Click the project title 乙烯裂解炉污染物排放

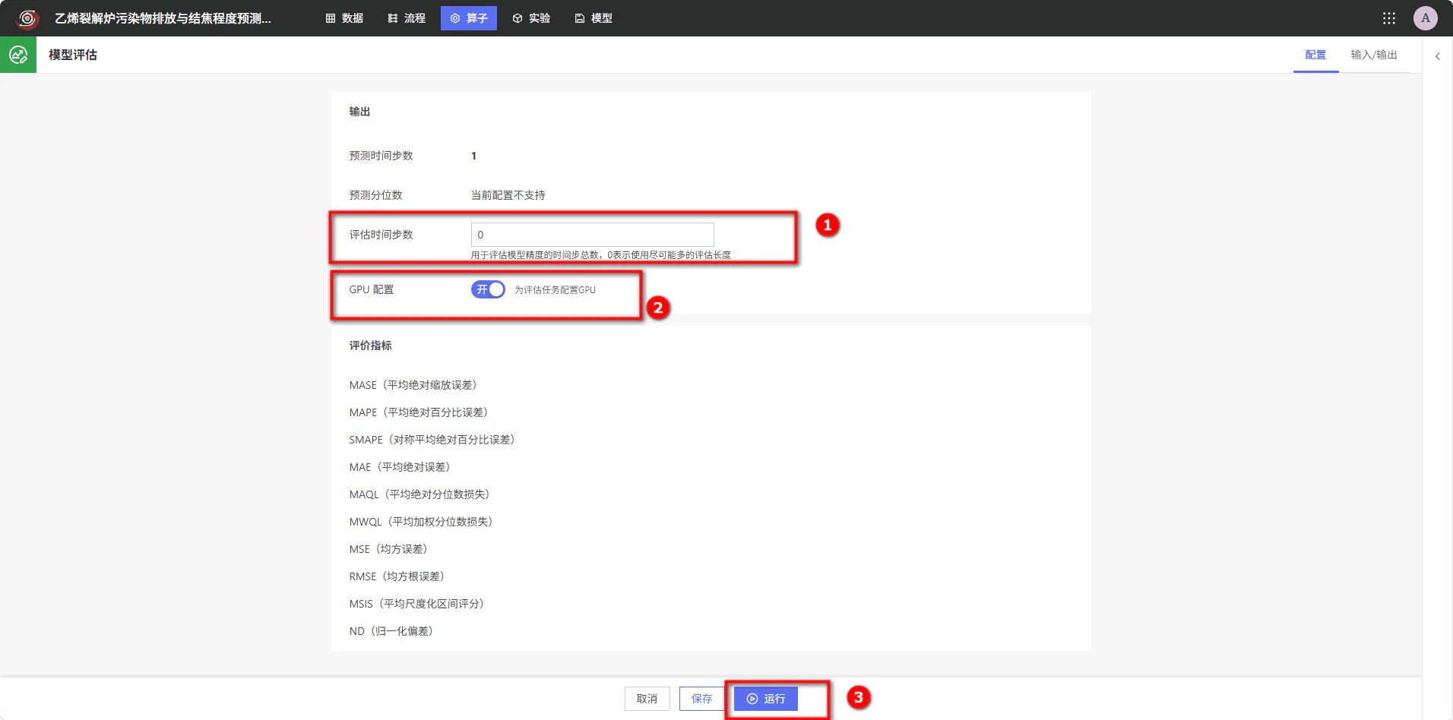click(163, 18)
